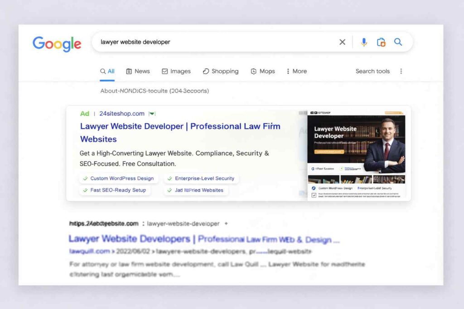Start voice search with the microphone icon
Viewport: 464px width, 309px height.
click(363, 42)
